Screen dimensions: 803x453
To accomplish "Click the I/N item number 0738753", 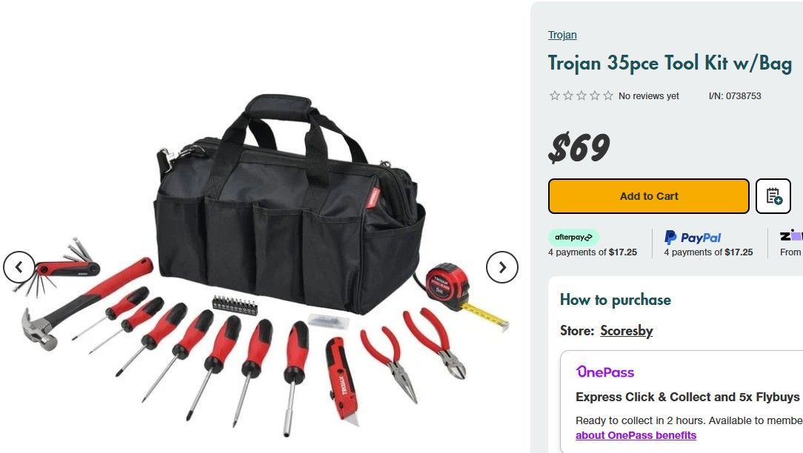I will click(735, 95).
